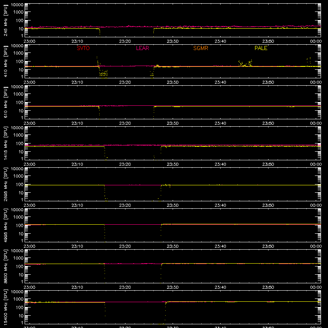Click the 10000 tick of the 4995 MHz plot
Viewport: 328px width, 328px height.
coord(17,210)
